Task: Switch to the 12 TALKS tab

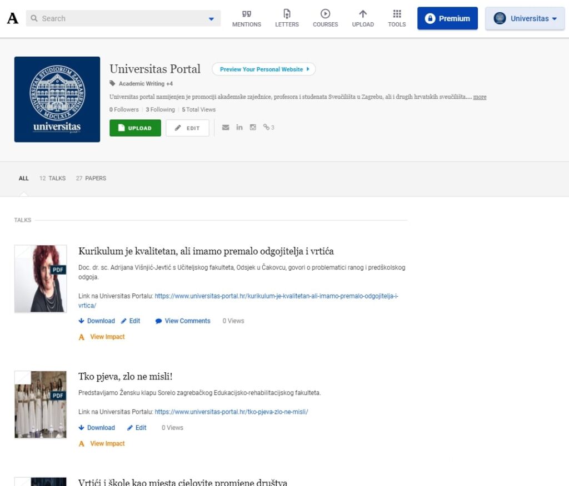Action: (52, 178)
